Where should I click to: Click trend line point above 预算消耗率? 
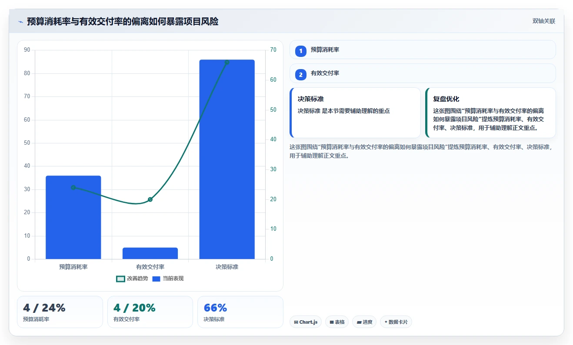pyautogui.click(x=73, y=187)
